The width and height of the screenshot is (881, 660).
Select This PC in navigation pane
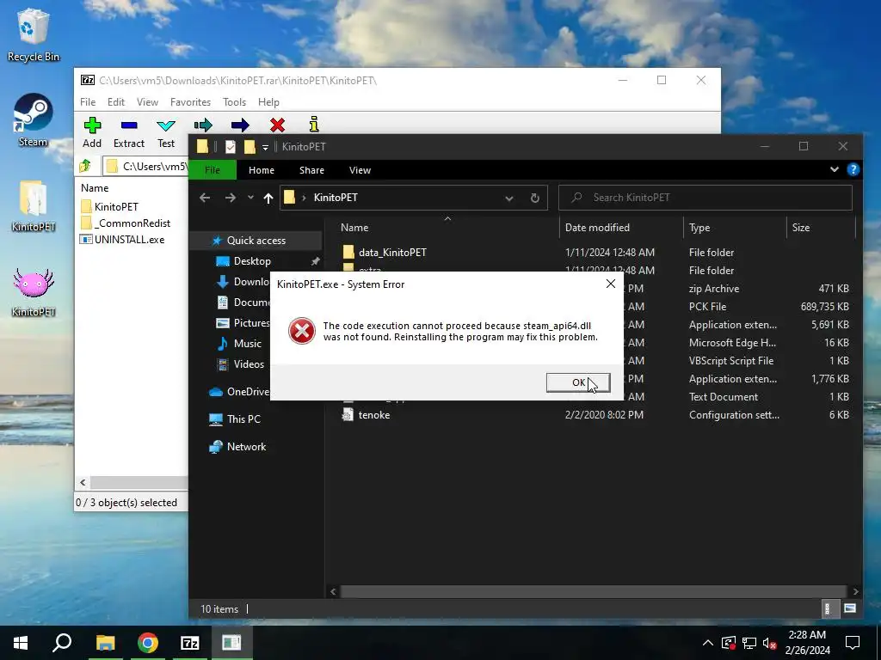tap(243, 419)
